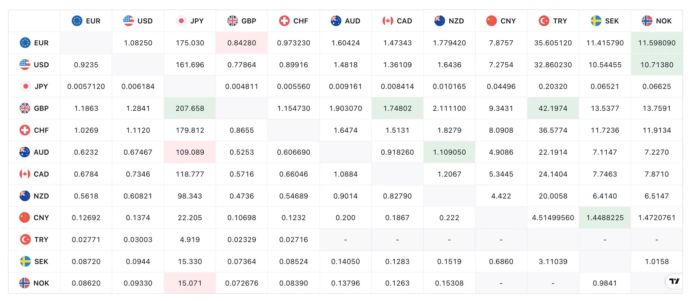Select the USD/TRY rate 32.860230

tap(553, 65)
